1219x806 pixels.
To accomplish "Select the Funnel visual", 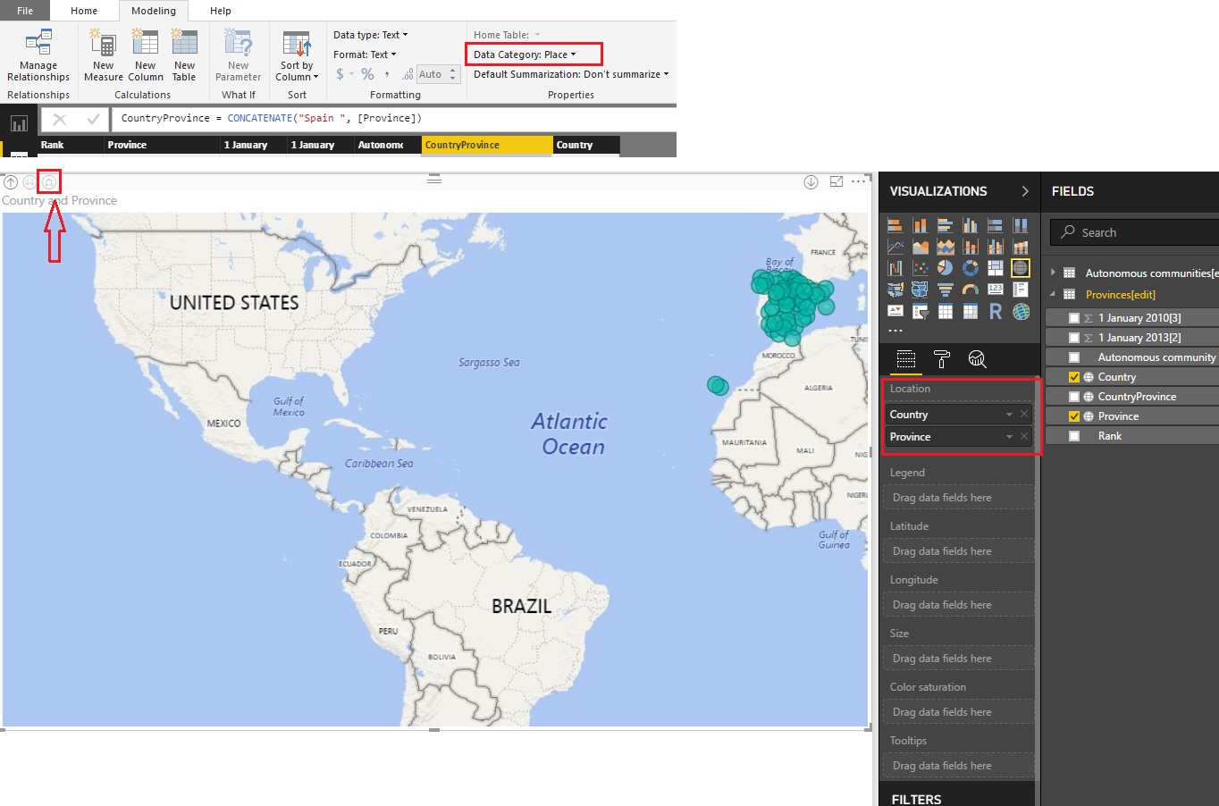I will click(946, 290).
